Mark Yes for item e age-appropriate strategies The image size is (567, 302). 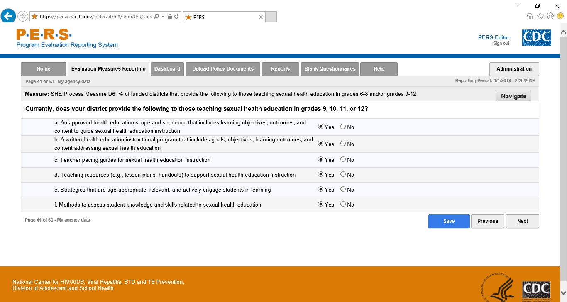320,189
